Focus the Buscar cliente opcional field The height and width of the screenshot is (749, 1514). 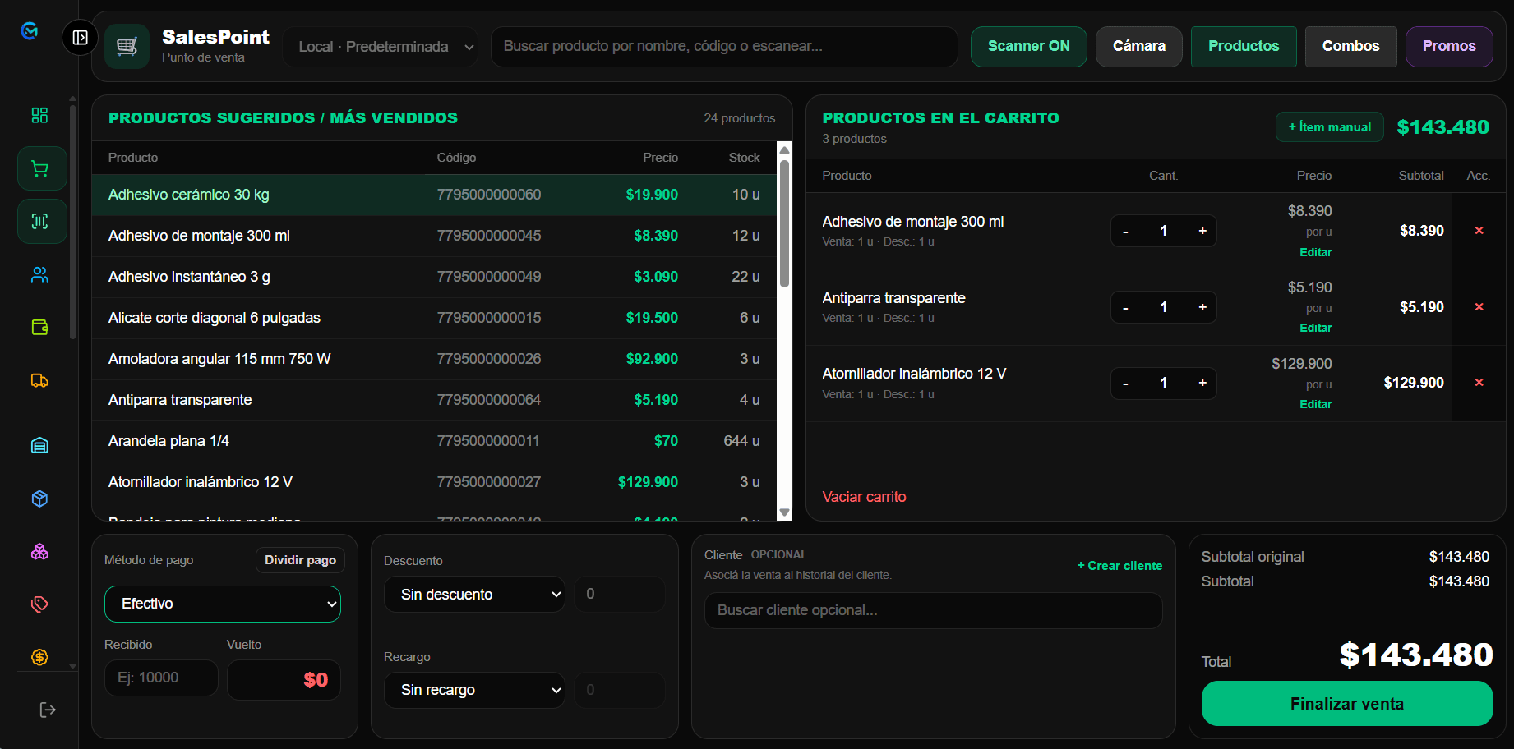(x=933, y=610)
